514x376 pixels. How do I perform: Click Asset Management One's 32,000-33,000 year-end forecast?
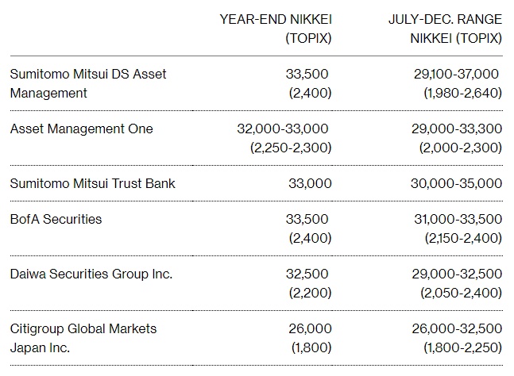click(x=283, y=129)
